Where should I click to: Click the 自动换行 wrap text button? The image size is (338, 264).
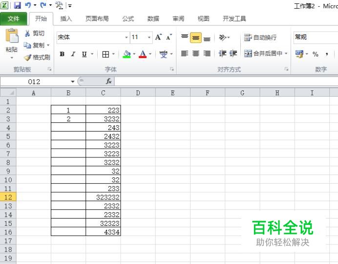pos(260,38)
